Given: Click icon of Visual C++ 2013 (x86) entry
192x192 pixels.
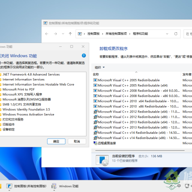Looking at the screenshot, I should coord(95,127).
